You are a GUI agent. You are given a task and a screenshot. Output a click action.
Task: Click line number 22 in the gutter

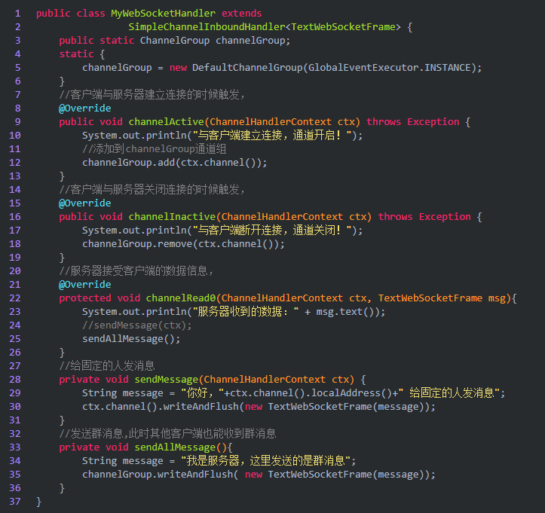(x=15, y=298)
